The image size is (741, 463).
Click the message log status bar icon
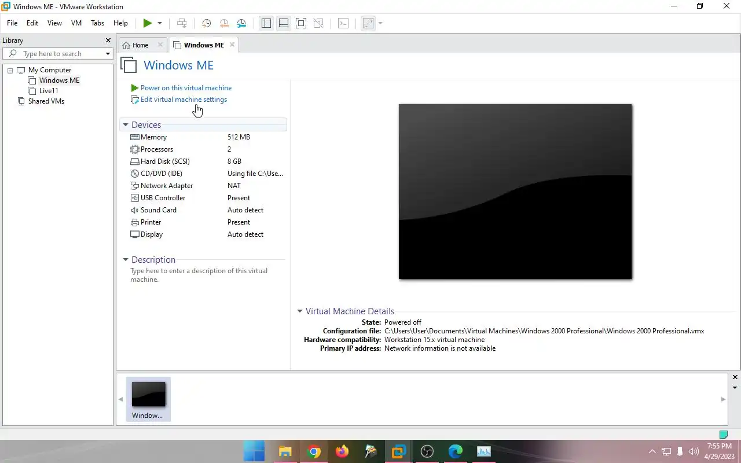723,434
